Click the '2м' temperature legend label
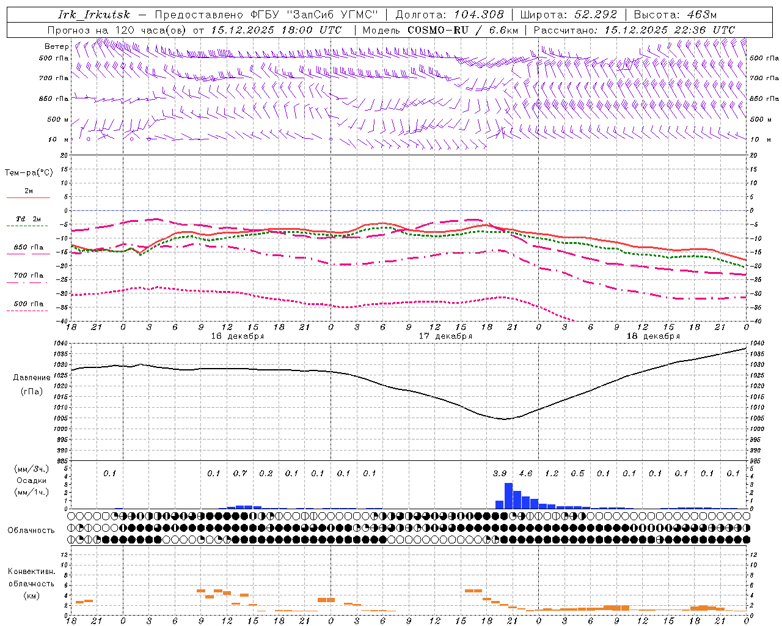Image resolution: width=782 pixels, height=626 pixels. [29, 191]
